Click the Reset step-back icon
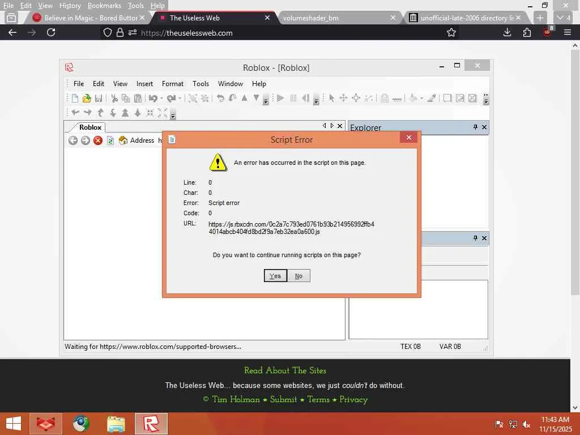This screenshot has width=580, height=435. click(x=305, y=98)
